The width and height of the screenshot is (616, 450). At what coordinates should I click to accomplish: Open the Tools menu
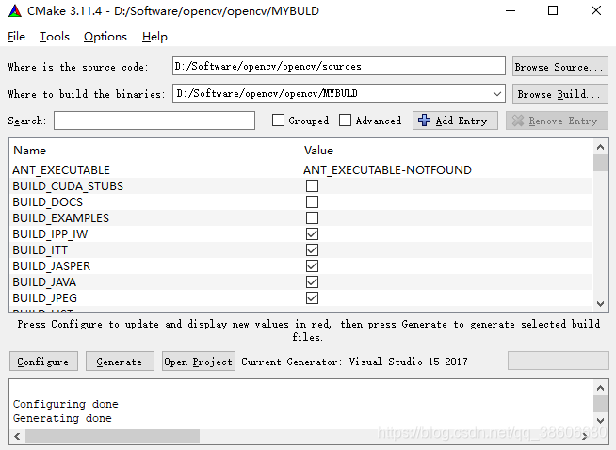55,37
